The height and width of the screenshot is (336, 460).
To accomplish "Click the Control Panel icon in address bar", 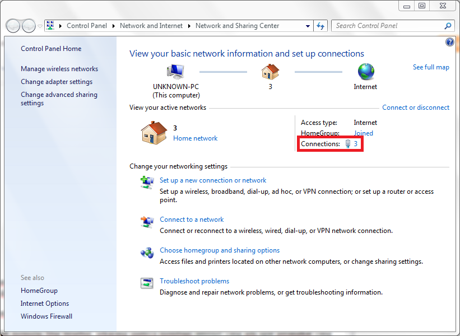I will (50, 26).
